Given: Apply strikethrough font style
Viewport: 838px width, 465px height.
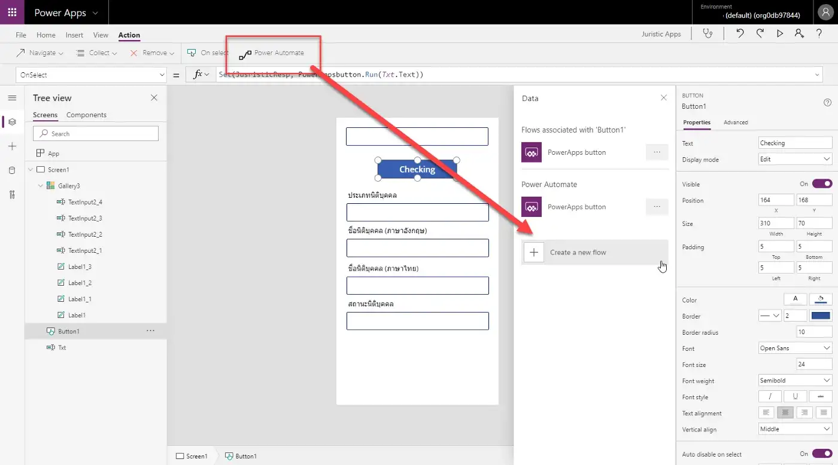Looking at the screenshot, I should pos(821,396).
